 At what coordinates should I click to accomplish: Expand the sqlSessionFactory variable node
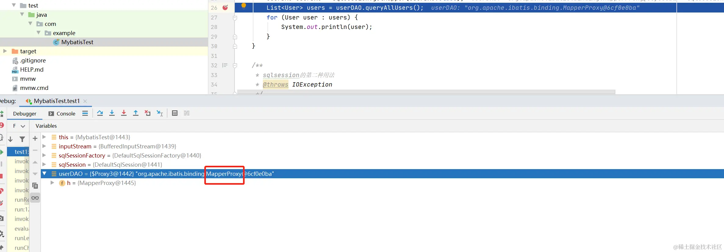[44, 155]
